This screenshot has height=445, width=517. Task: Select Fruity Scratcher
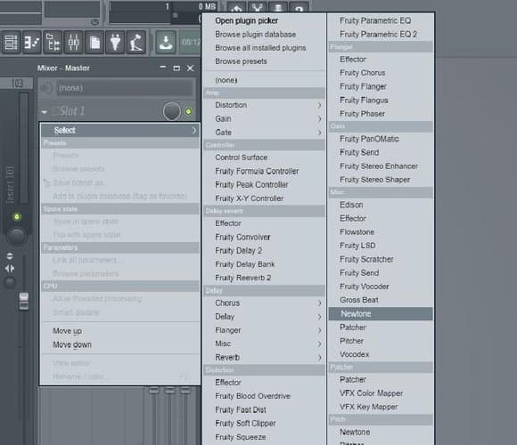[x=381, y=259]
